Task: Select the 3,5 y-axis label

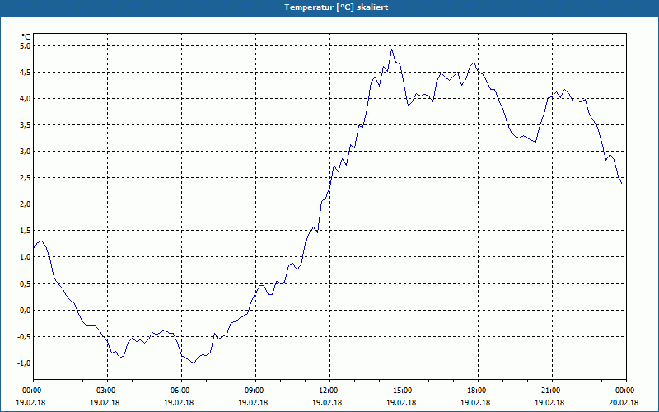Action: (x=26, y=125)
